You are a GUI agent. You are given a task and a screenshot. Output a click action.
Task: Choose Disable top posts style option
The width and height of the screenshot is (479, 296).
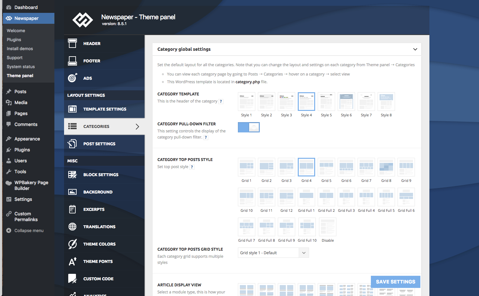click(328, 227)
